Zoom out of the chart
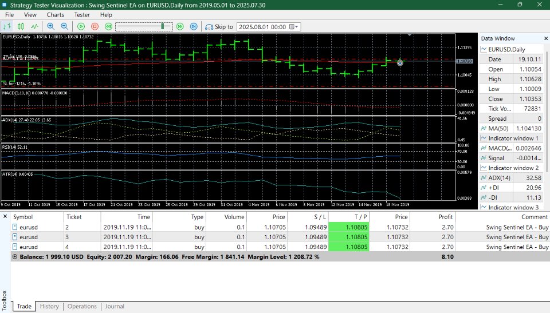 64,27
